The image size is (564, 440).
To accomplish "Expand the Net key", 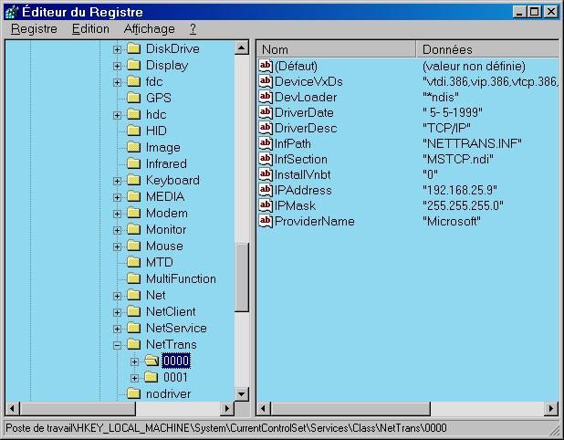I will point(117,296).
